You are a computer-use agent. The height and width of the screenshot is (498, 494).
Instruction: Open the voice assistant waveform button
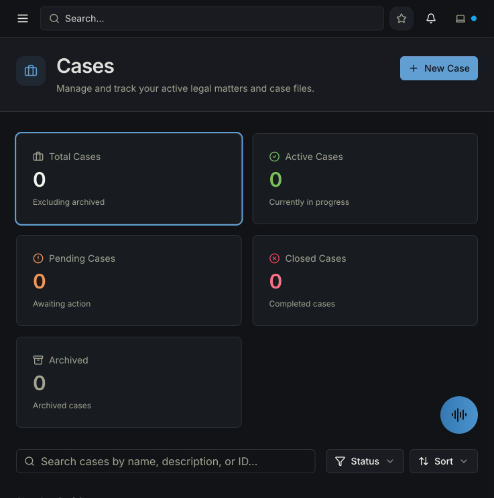[x=458, y=415]
